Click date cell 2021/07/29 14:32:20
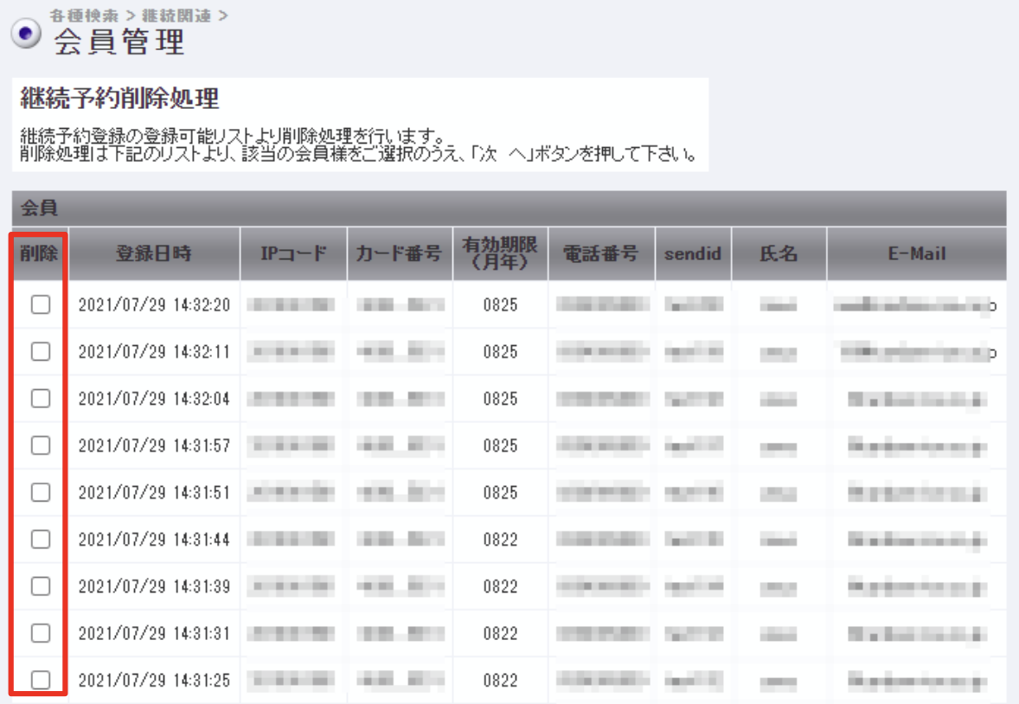This screenshot has height=704, width=1019. pyautogui.click(x=154, y=305)
